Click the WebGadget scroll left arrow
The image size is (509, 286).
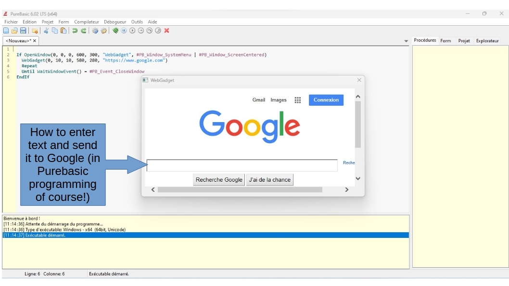coord(153,190)
